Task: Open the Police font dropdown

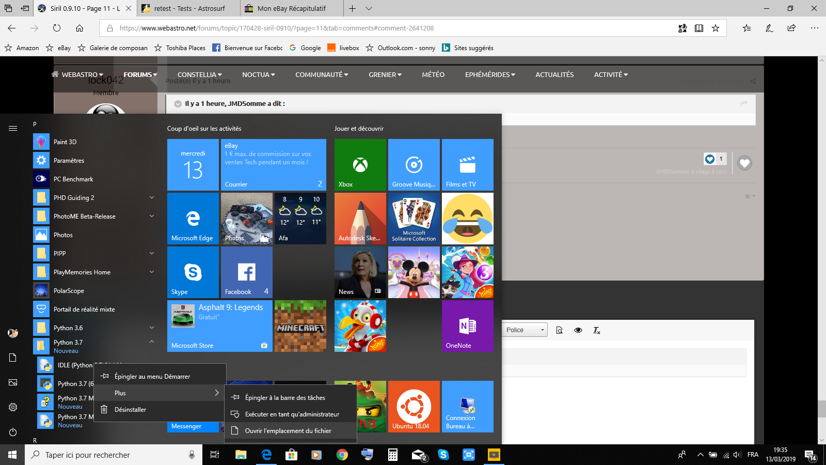Action: pyautogui.click(x=525, y=330)
